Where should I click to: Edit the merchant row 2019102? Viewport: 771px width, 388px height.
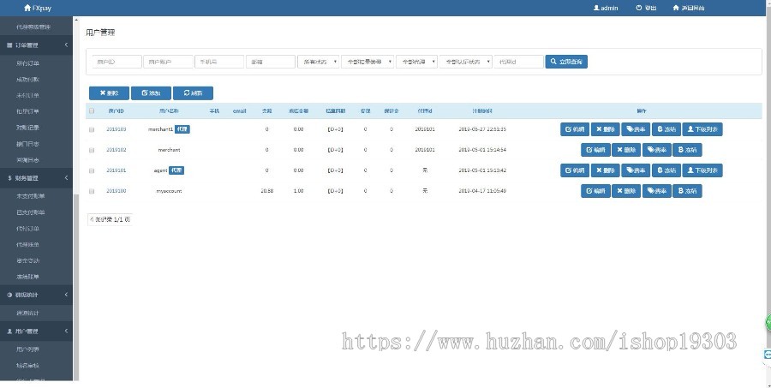coord(595,150)
